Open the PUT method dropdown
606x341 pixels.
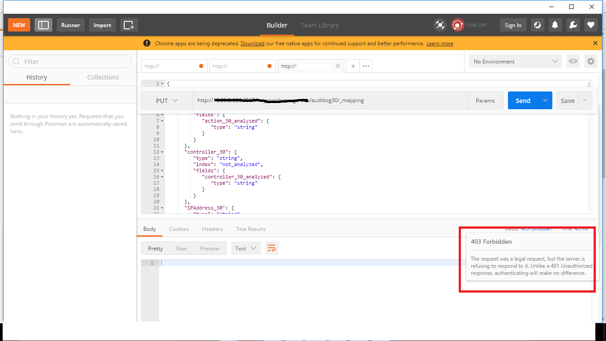click(167, 101)
